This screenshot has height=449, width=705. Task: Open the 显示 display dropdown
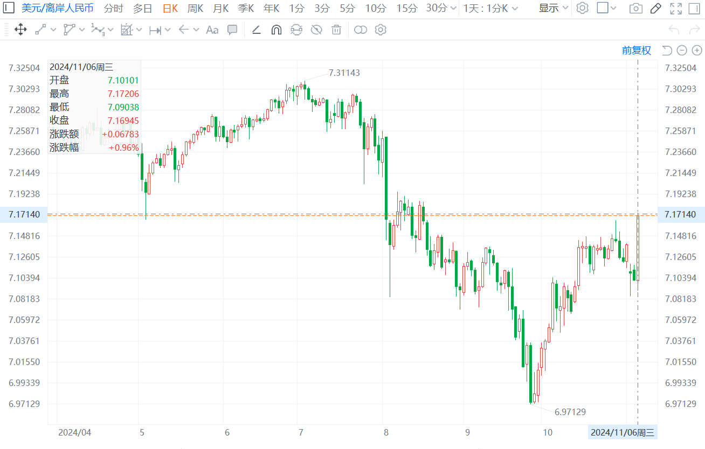554,8
